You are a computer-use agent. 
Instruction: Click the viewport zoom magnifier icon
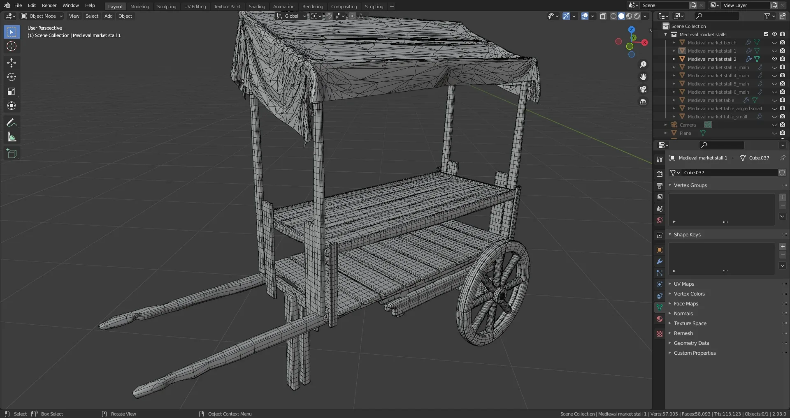click(643, 65)
